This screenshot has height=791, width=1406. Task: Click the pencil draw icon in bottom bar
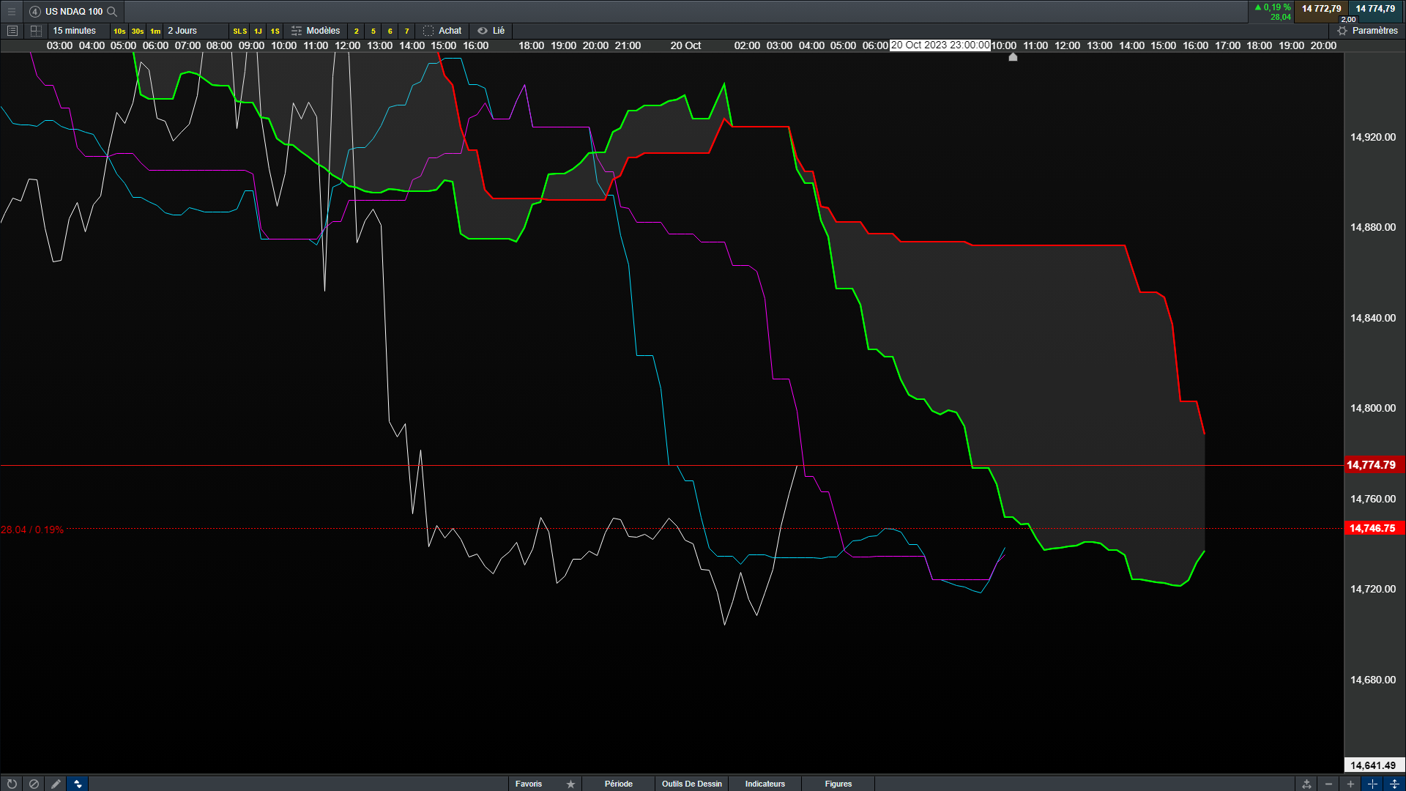(56, 784)
